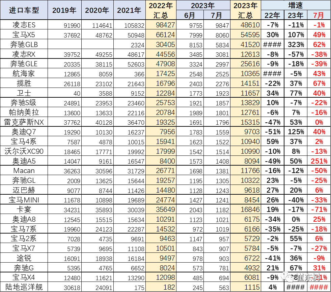The width and height of the screenshot is (331, 292).
Task: Click the cell showing 1115
Action: coord(245,287)
